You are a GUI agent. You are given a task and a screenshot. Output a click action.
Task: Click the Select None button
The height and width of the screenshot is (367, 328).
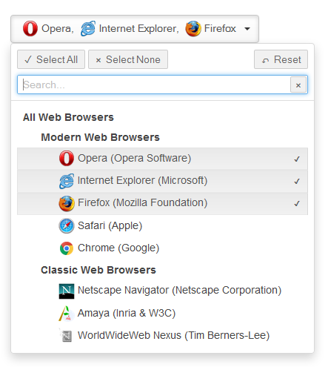point(128,59)
